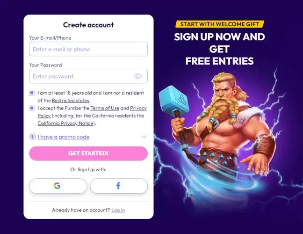Image resolution: width=303 pixels, height=234 pixels.
Task: Toggle the Terms of Use acceptance checkbox
Action: (32, 108)
